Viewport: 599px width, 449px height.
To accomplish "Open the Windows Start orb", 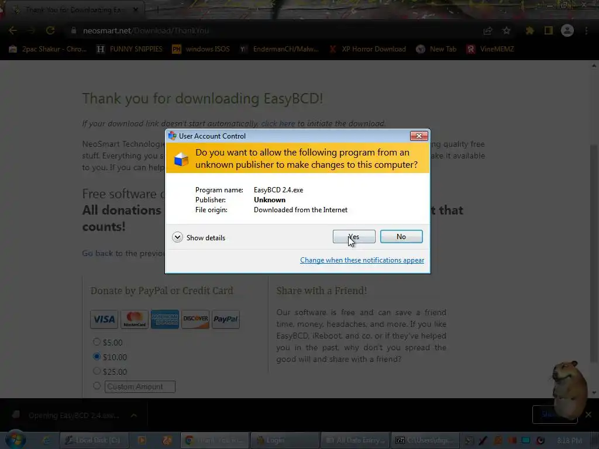I will tap(15, 440).
